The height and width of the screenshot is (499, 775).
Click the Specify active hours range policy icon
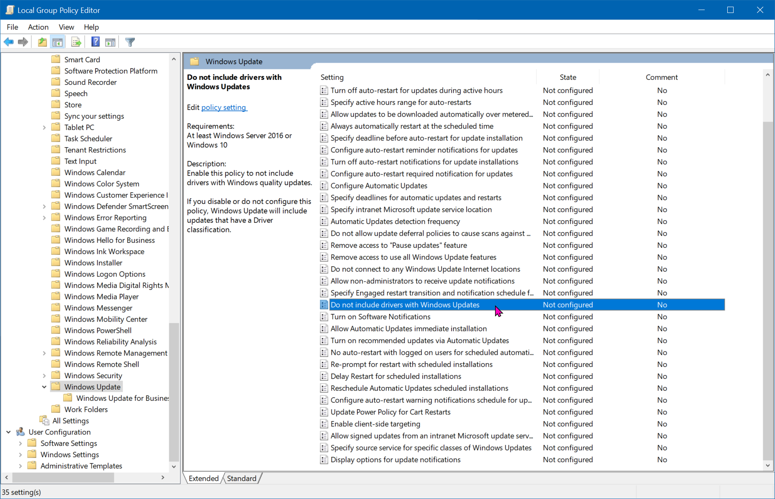click(x=324, y=102)
